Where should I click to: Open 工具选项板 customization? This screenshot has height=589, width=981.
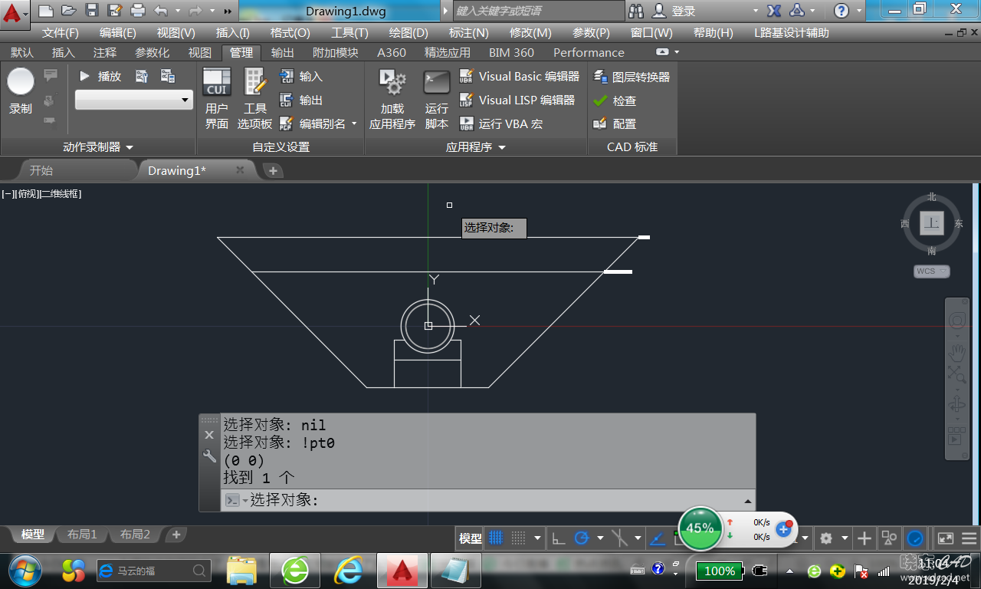pos(254,97)
